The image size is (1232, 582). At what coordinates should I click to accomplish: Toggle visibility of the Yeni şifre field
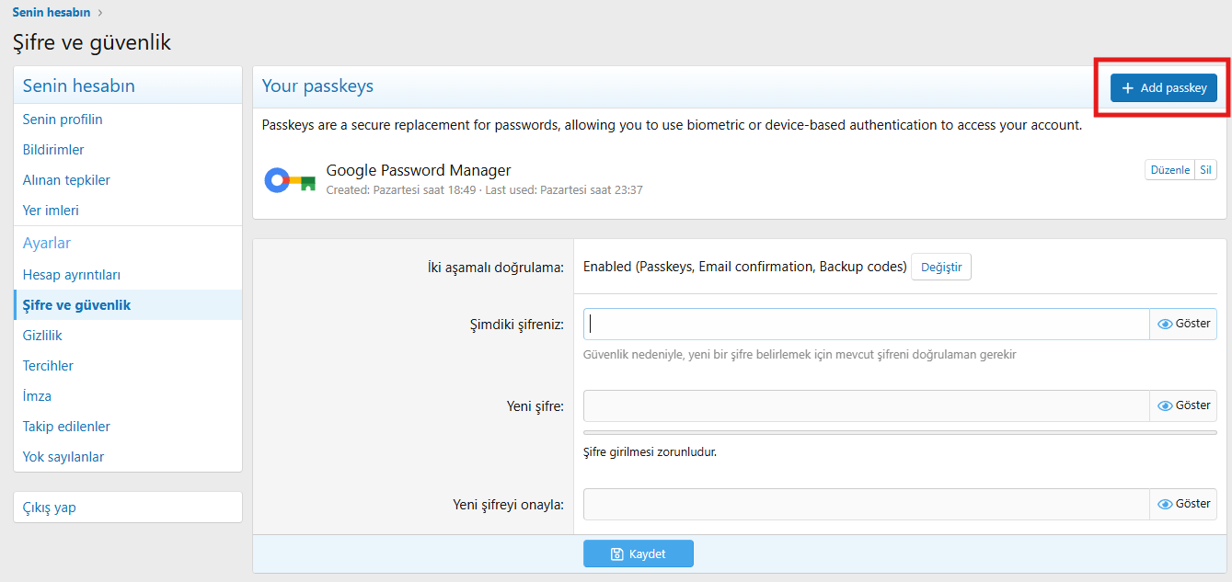1183,405
